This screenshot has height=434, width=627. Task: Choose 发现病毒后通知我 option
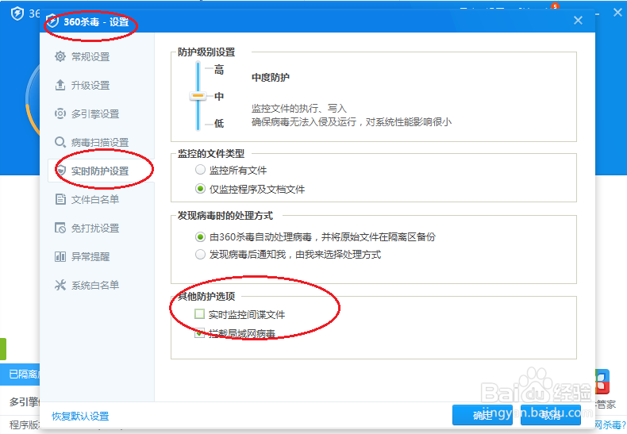(x=200, y=254)
